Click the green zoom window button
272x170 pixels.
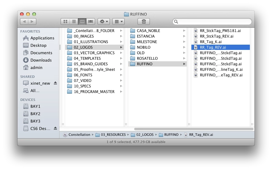click(x=34, y=14)
